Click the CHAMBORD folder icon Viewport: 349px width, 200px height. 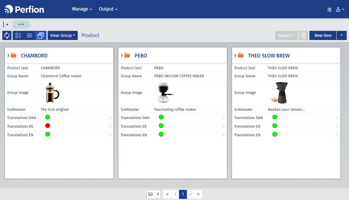pyautogui.click(x=13, y=55)
